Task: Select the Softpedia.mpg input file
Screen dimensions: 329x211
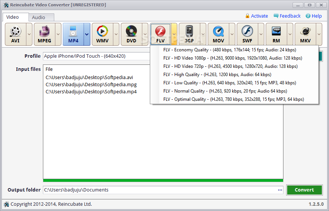Action: [91, 85]
